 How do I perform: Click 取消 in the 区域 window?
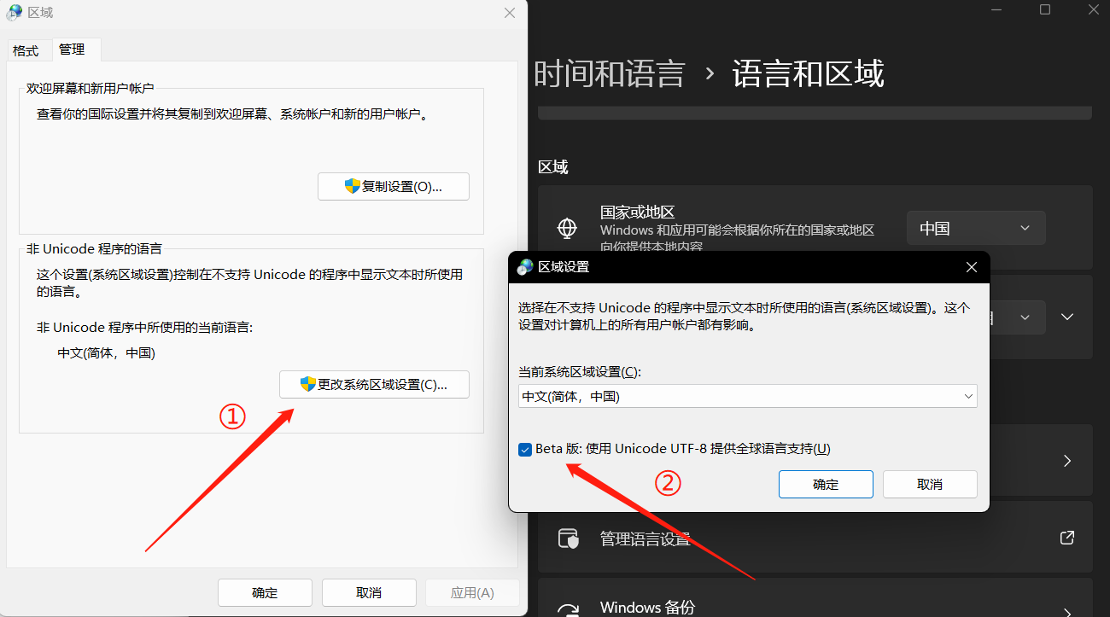[369, 592]
